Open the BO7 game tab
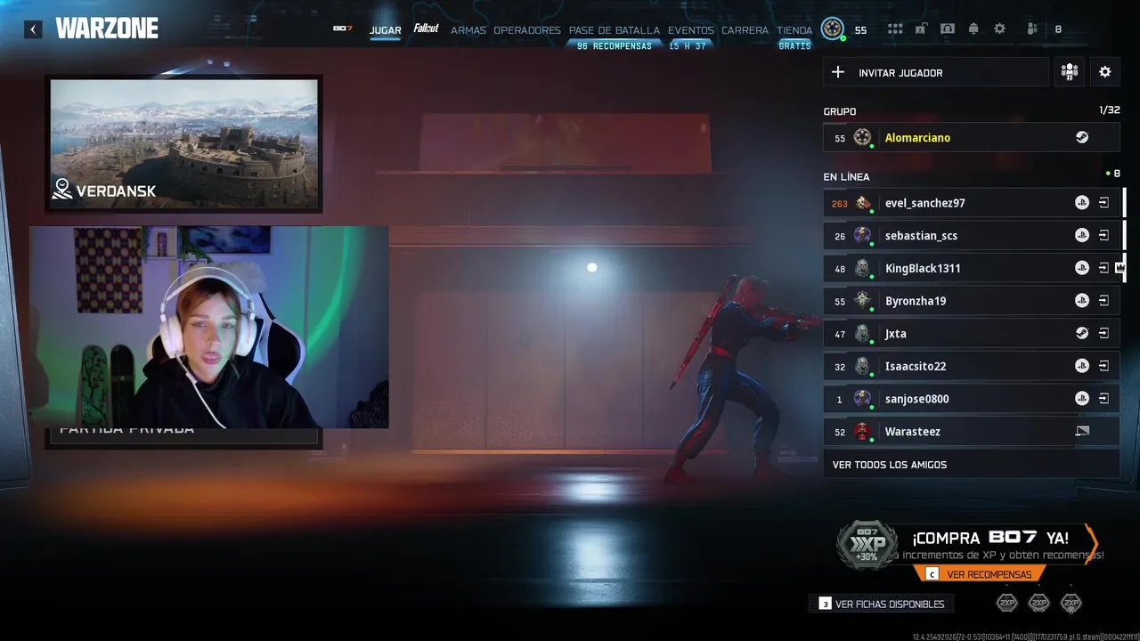Image resolution: width=1140 pixels, height=641 pixels. coord(343,29)
